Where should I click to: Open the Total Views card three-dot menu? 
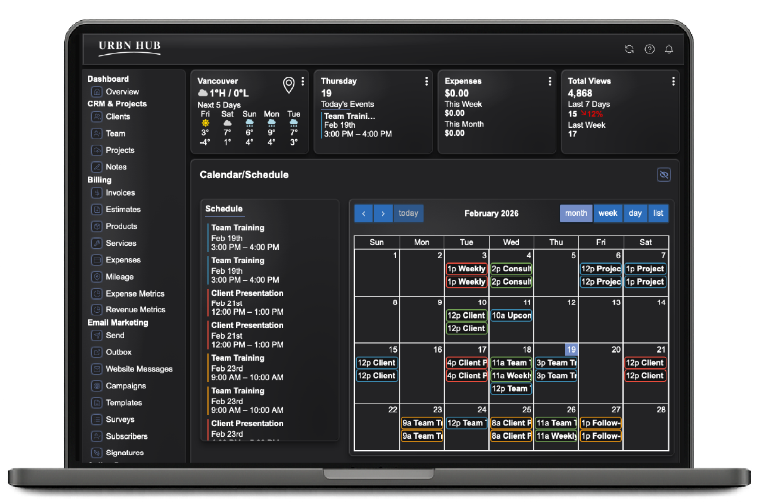coord(673,81)
